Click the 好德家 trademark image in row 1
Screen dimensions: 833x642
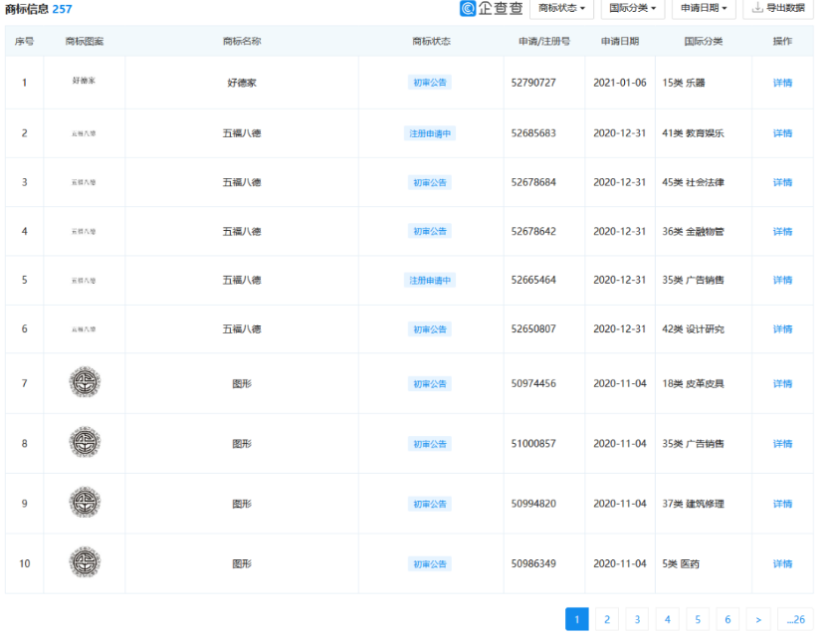tap(84, 81)
